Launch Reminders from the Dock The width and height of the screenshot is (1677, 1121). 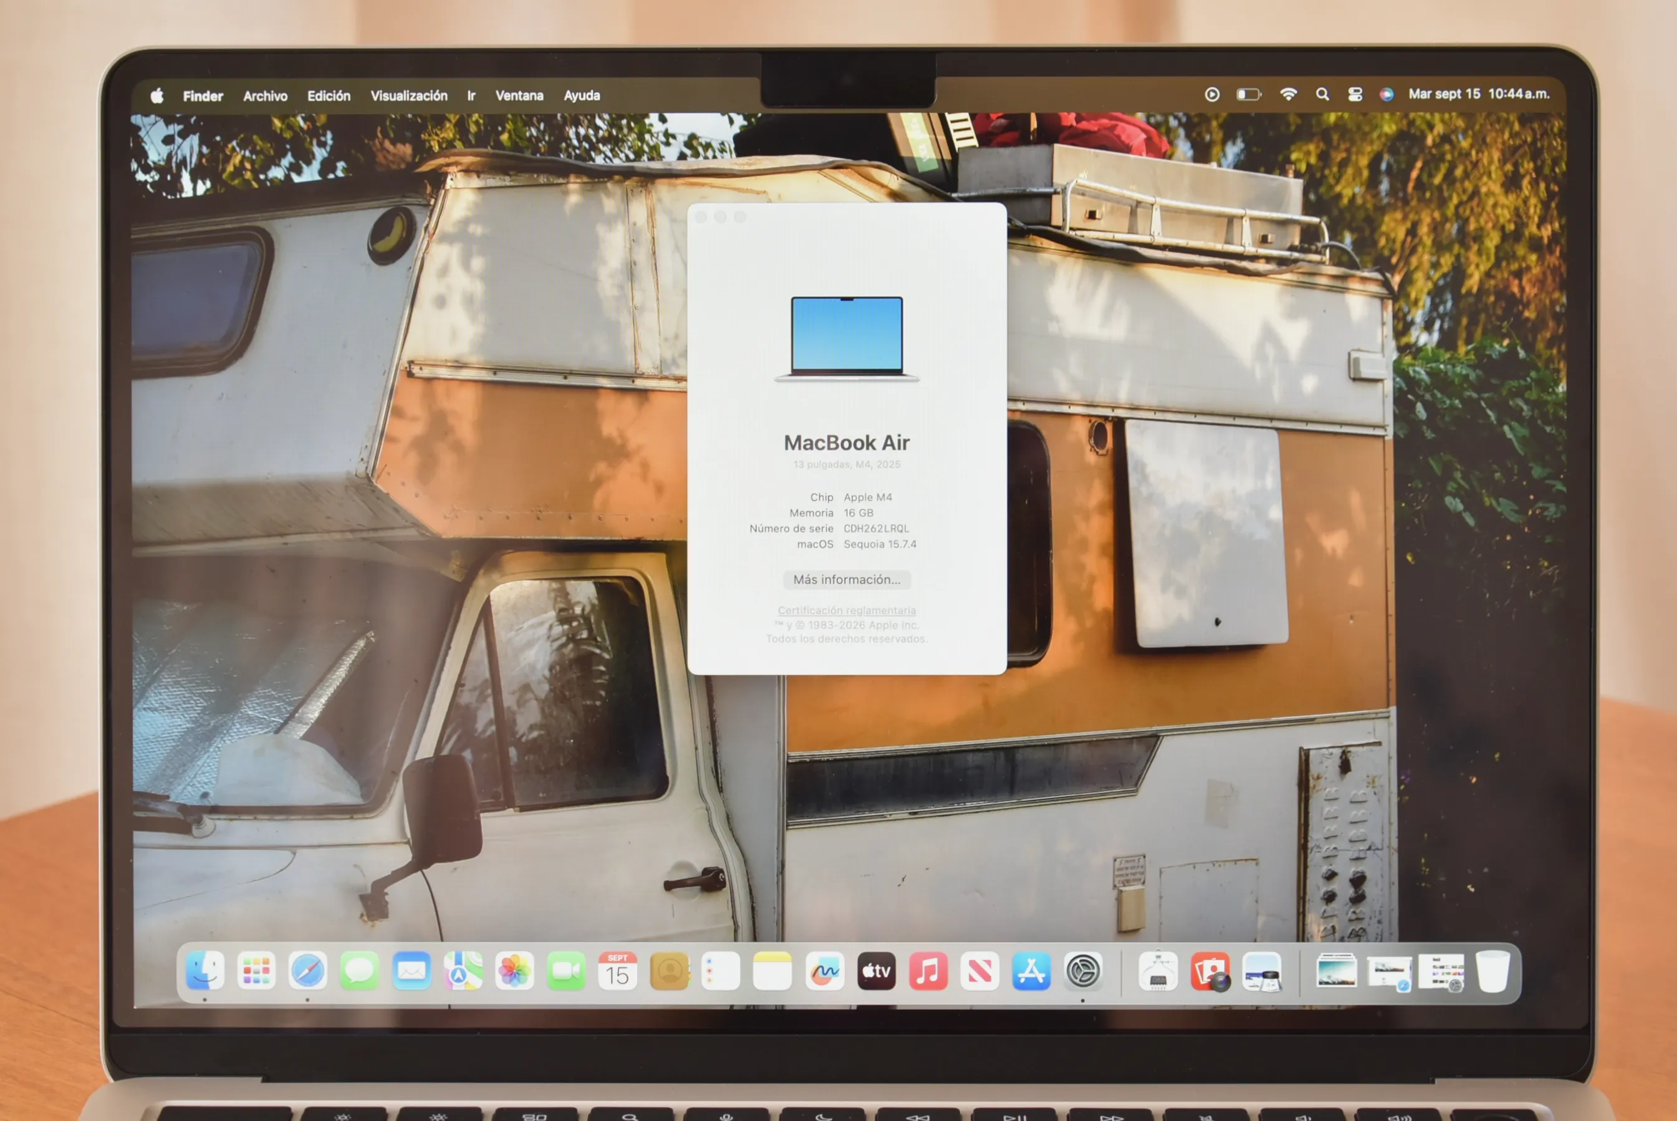click(x=721, y=971)
